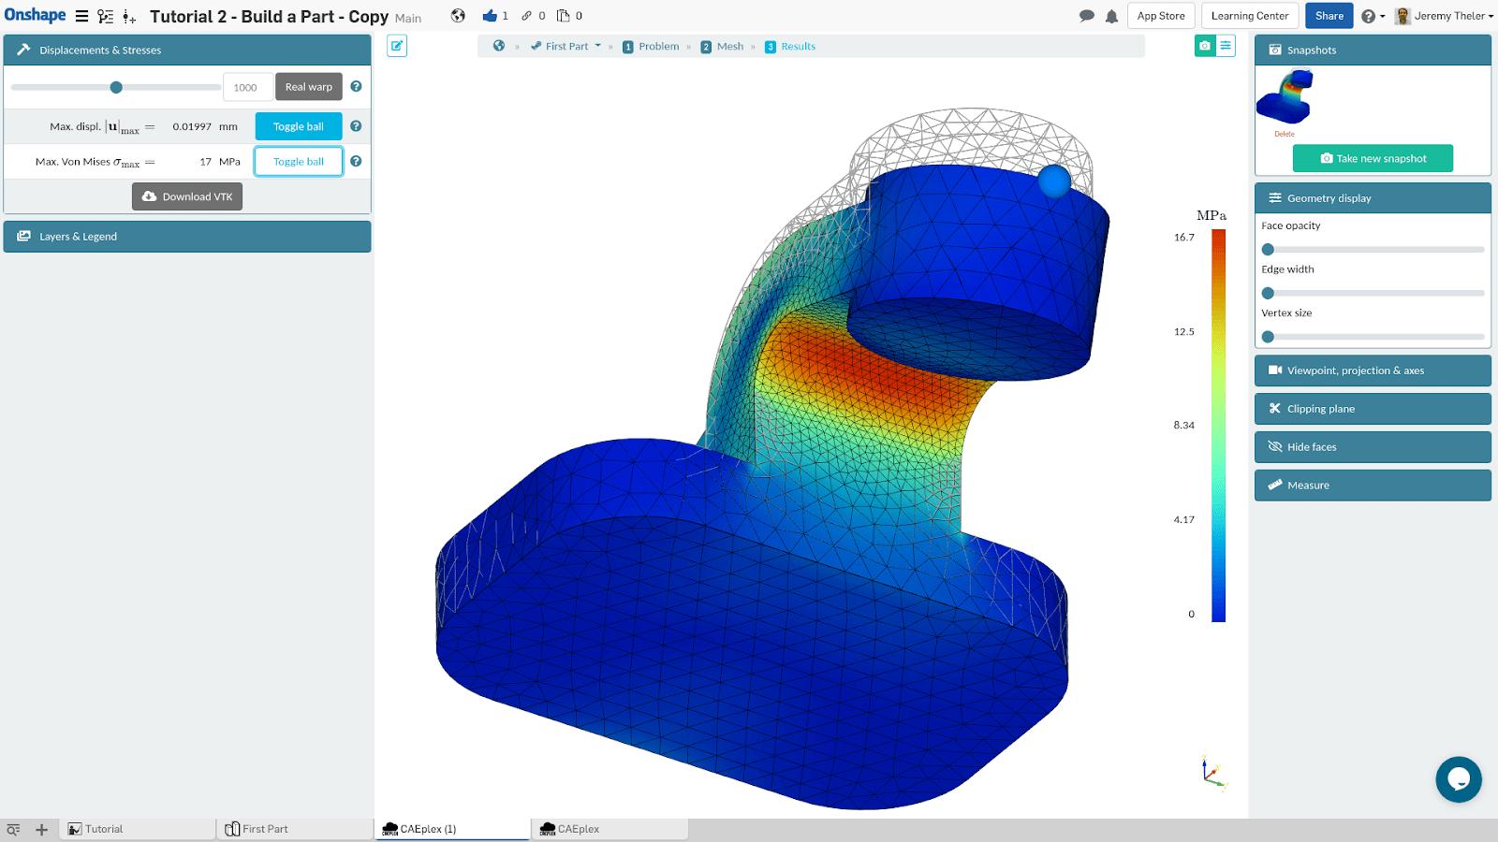The height and width of the screenshot is (842, 1498).
Task: Click the edit problem pencil icon above the viewport
Action: coord(397,46)
